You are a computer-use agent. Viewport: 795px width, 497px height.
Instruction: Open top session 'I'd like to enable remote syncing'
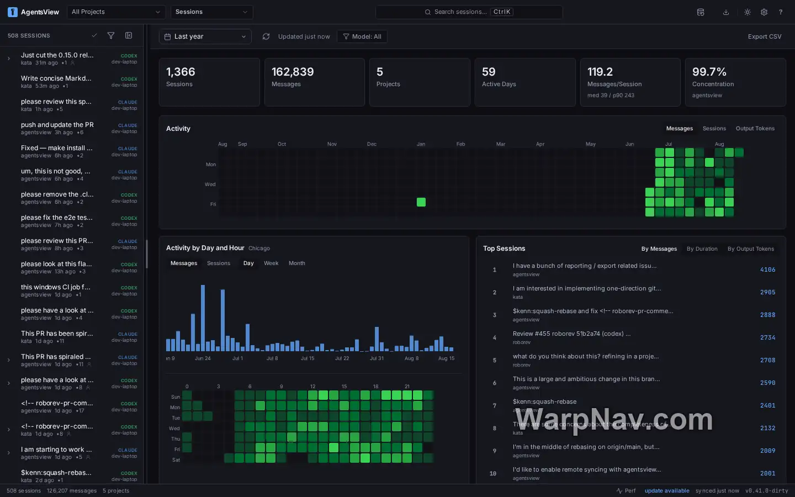(x=631, y=473)
